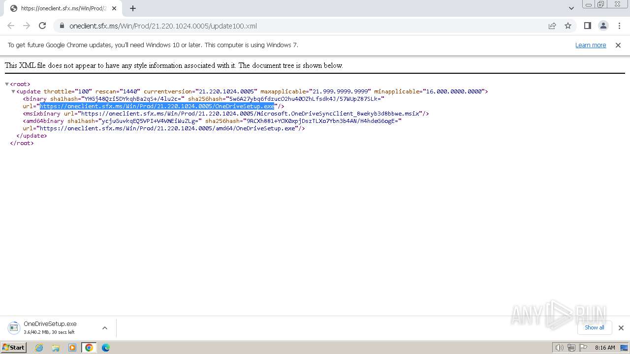Share this page icon
This screenshot has width=630, height=354.
[x=552, y=26]
